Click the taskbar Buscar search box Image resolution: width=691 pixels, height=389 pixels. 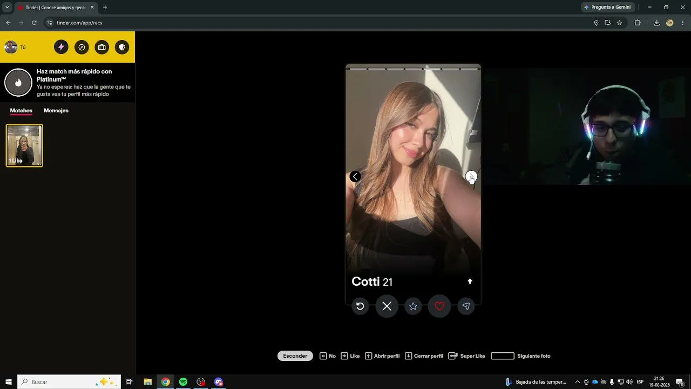(x=69, y=382)
